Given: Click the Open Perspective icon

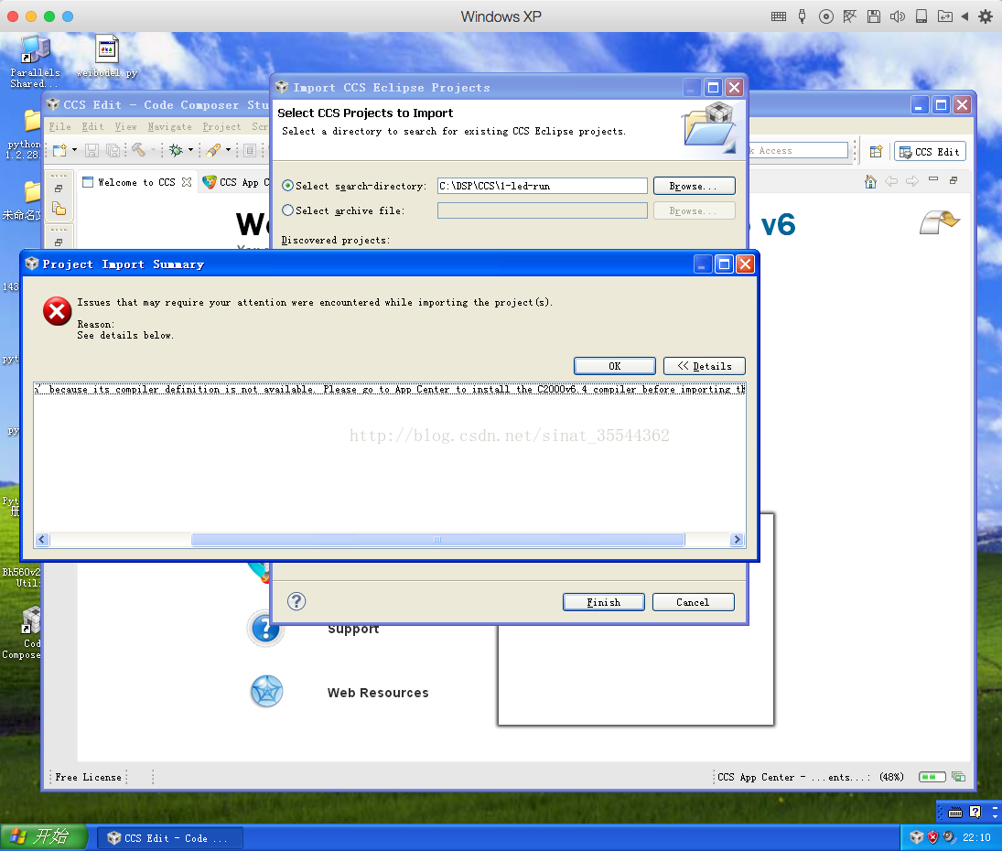Looking at the screenshot, I should [876, 151].
